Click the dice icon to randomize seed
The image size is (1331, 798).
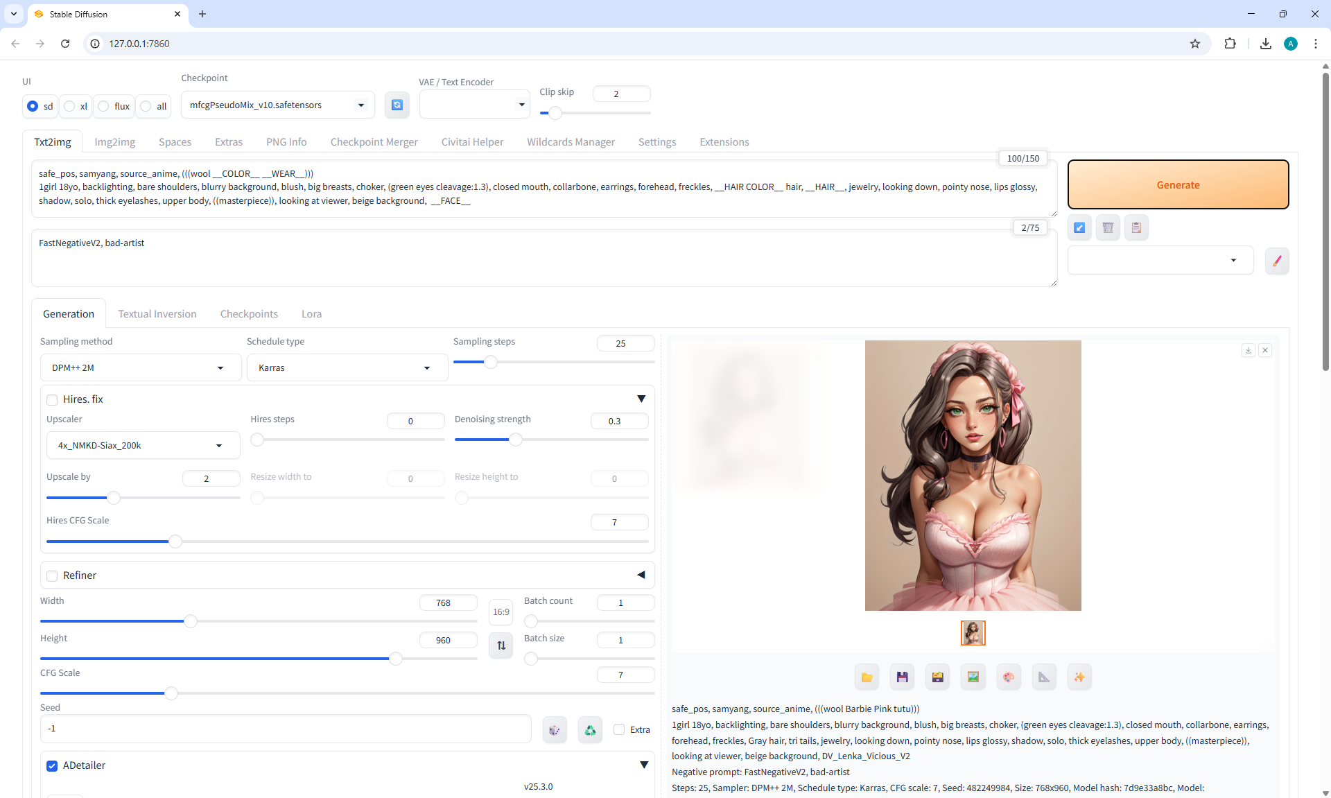pyautogui.click(x=555, y=730)
